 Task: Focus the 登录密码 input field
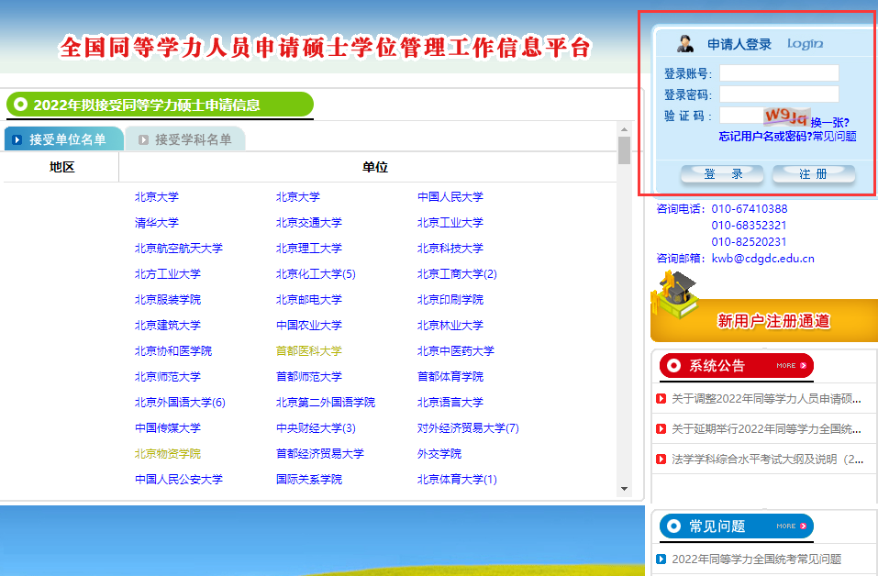pyautogui.click(x=779, y=94)
